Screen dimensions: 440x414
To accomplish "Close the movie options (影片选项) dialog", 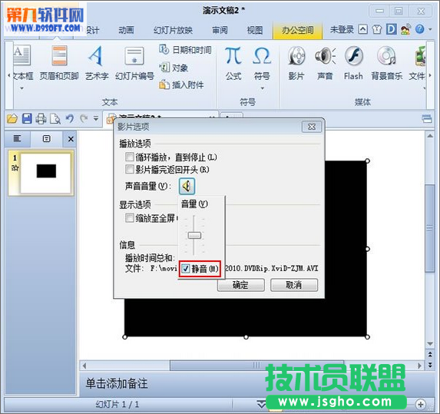I will pyautogui.click(x=312, y=127).
